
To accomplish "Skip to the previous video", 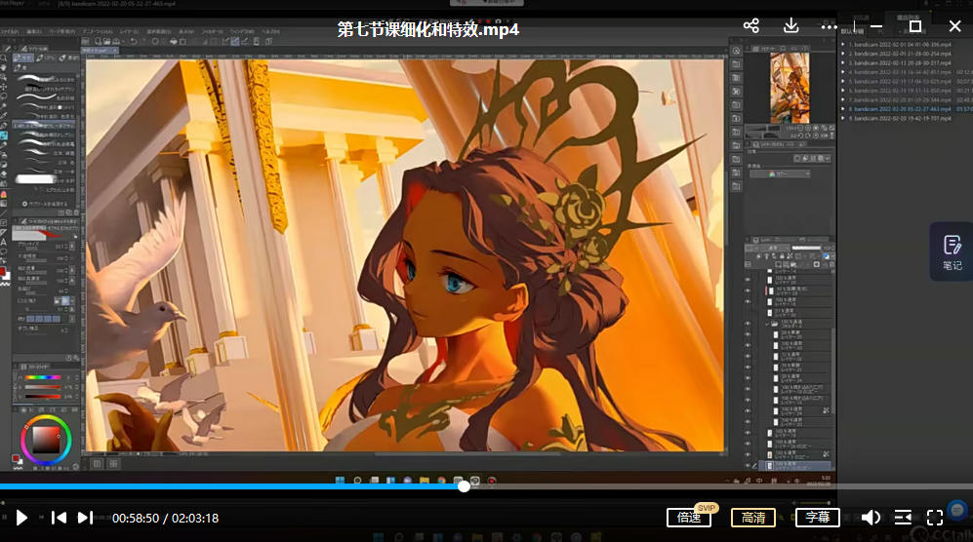I will [x=59, y=518].
